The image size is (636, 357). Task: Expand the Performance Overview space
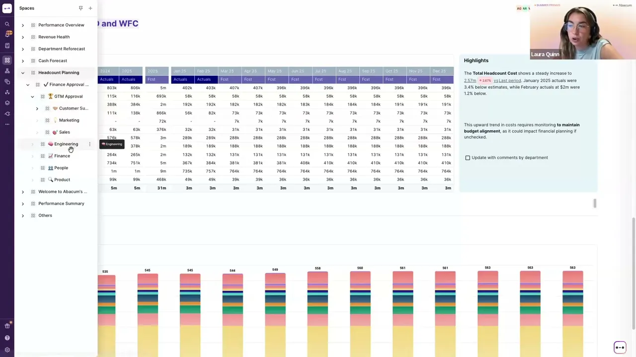[22, 25]
